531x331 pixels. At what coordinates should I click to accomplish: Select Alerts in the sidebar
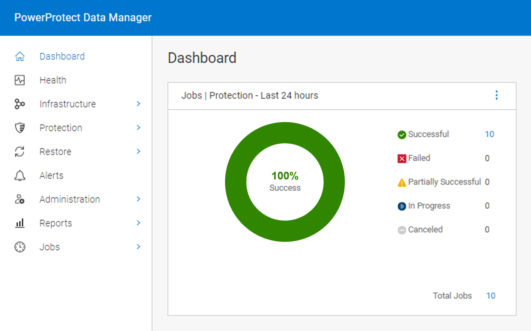coord(51,176)
